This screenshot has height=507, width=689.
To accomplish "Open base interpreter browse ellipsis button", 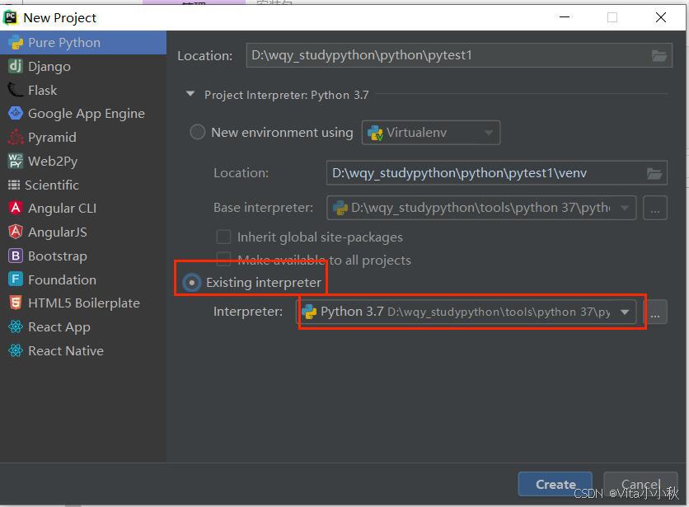I will click(x=655, y=208).
